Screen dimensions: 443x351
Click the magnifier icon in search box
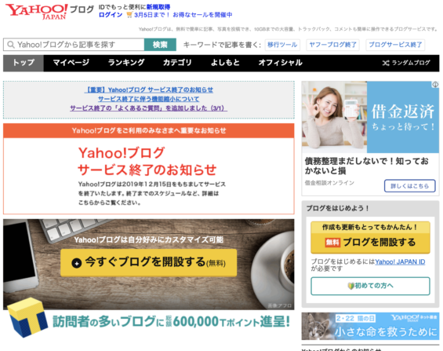tap(11, 45)
